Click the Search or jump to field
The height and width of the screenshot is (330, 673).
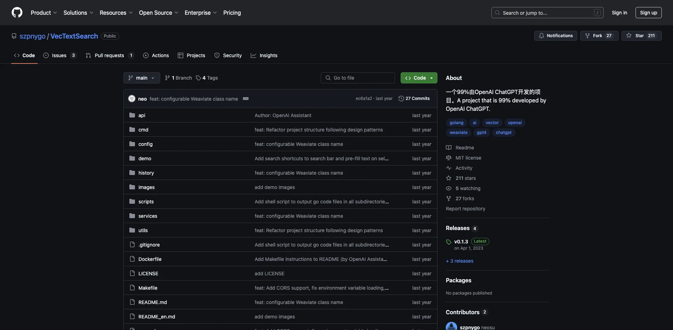[x=547, y=13]
